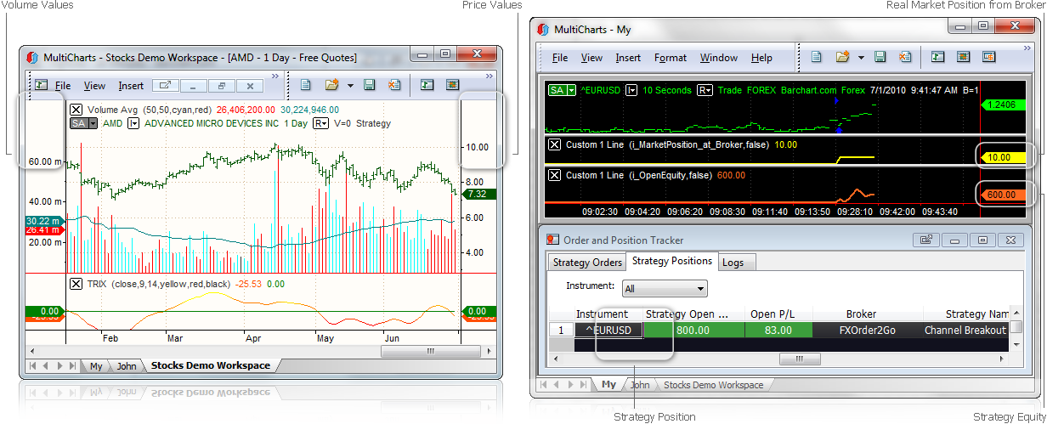Click down arrow of Strategy Positions vertical scrollbar
Viewport: 1047px width, 424px height.
click(1015, 345)
